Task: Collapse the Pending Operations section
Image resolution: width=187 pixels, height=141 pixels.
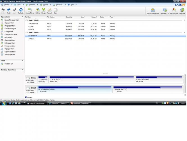Action: [x=23, y=70]
